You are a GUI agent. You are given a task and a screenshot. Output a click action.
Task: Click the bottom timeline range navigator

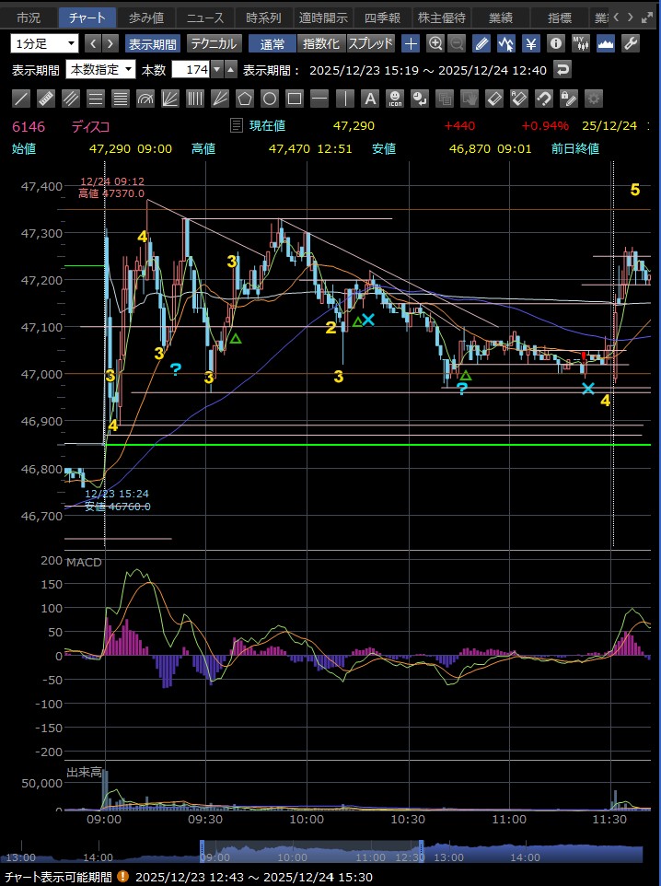(x=311, y=852)
